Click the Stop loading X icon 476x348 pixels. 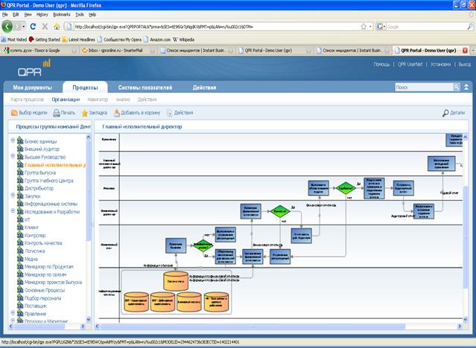(x=45, y=27)
